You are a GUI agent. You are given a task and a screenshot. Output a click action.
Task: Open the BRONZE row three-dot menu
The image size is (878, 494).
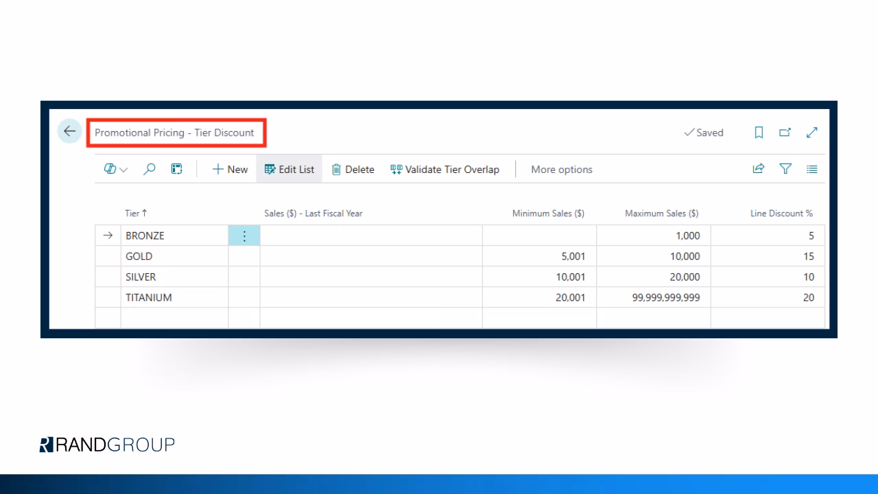[x=244, y=235]
